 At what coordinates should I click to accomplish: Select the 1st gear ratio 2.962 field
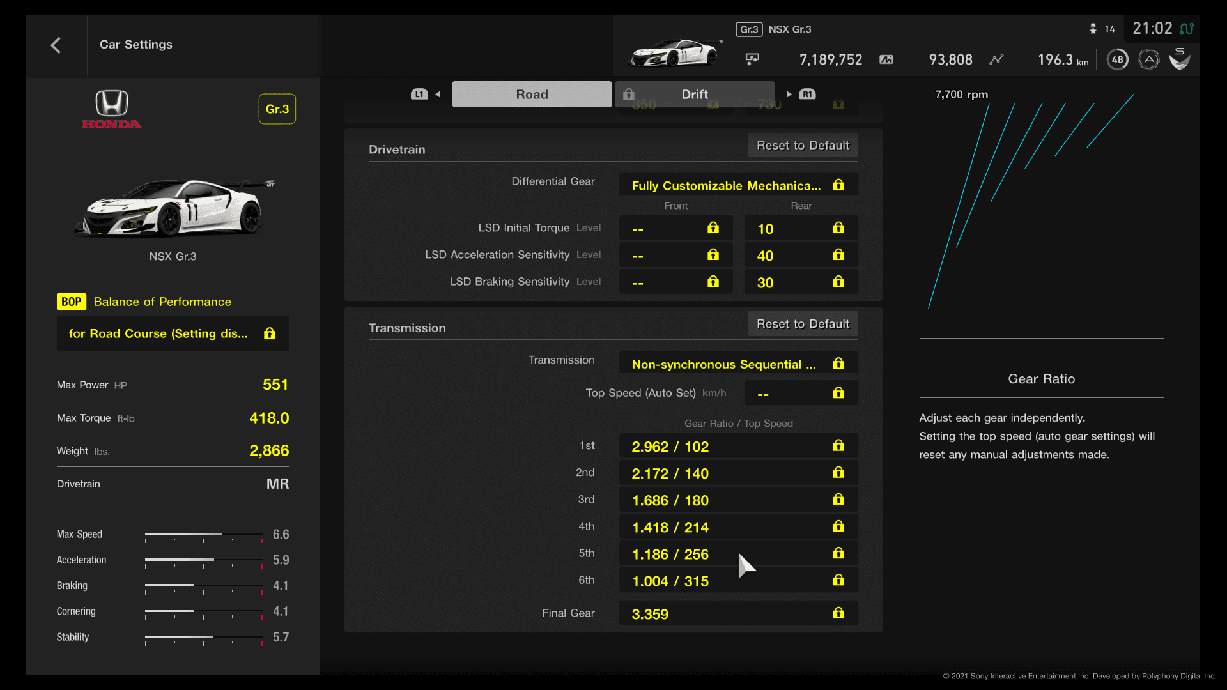pyautogui.click(x=739, y=446)
